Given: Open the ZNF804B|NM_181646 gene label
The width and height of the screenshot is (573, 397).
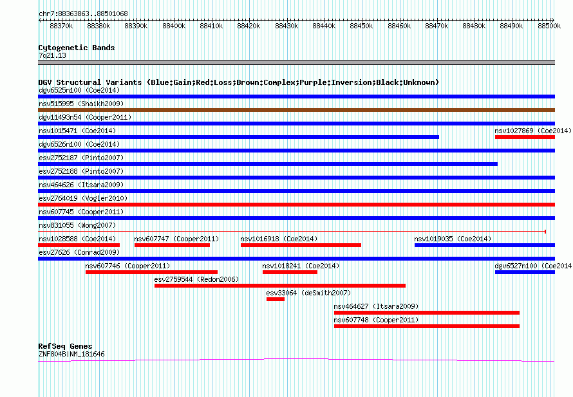Looking at the screenshot, I should pyautogui.click(x=71, y=354).
